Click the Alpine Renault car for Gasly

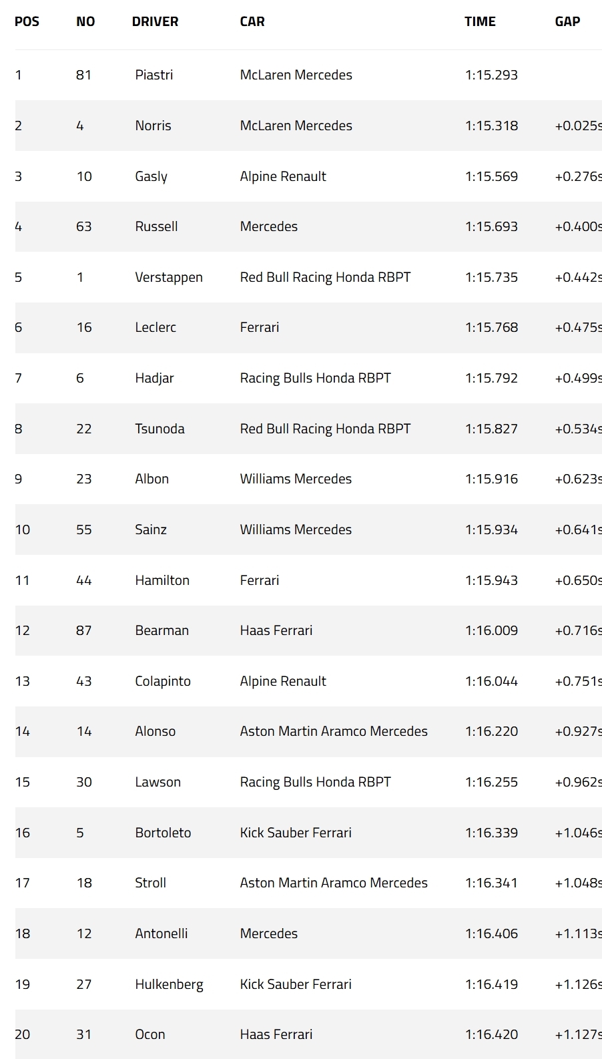(x=283, y=176)
